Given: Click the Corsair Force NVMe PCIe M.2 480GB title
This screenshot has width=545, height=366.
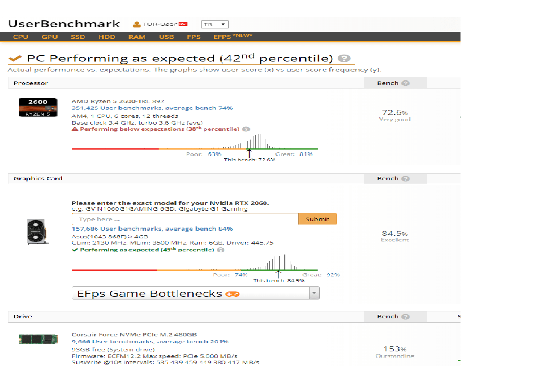Looking at the screenshot, I should tap(134, 334).
